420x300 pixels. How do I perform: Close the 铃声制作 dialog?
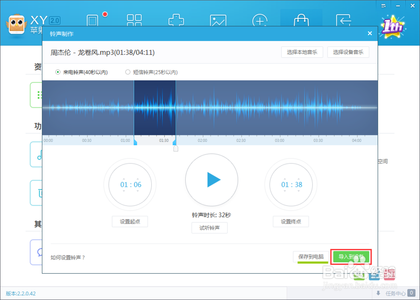pos(370,34)
